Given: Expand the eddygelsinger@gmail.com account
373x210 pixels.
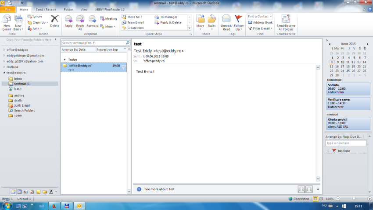Looking at the screenshot, I should [x=4, y=55].
